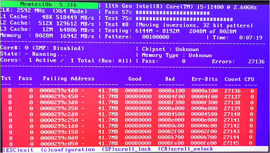270x153 pixels.
Task: Click err-bits value 0000a000
Action: coord(204,108)
